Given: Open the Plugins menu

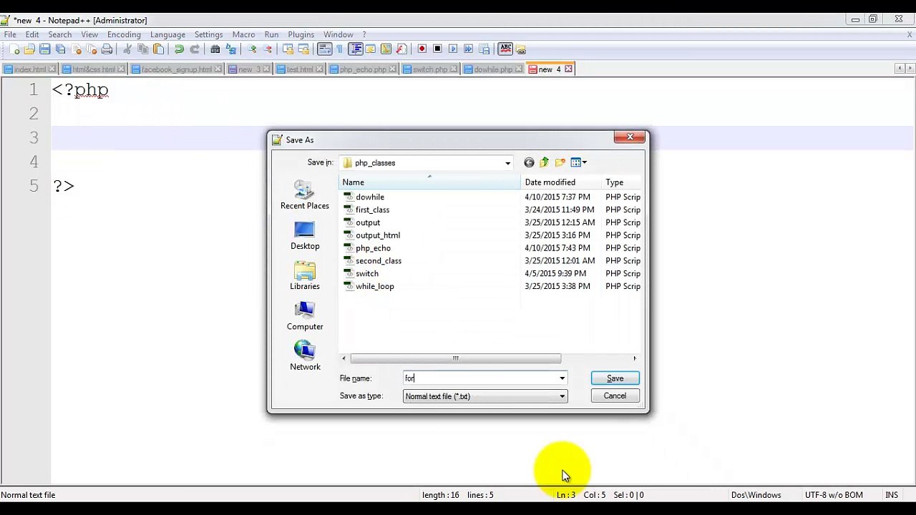Looking at the screenshot, I should [301, 34].
